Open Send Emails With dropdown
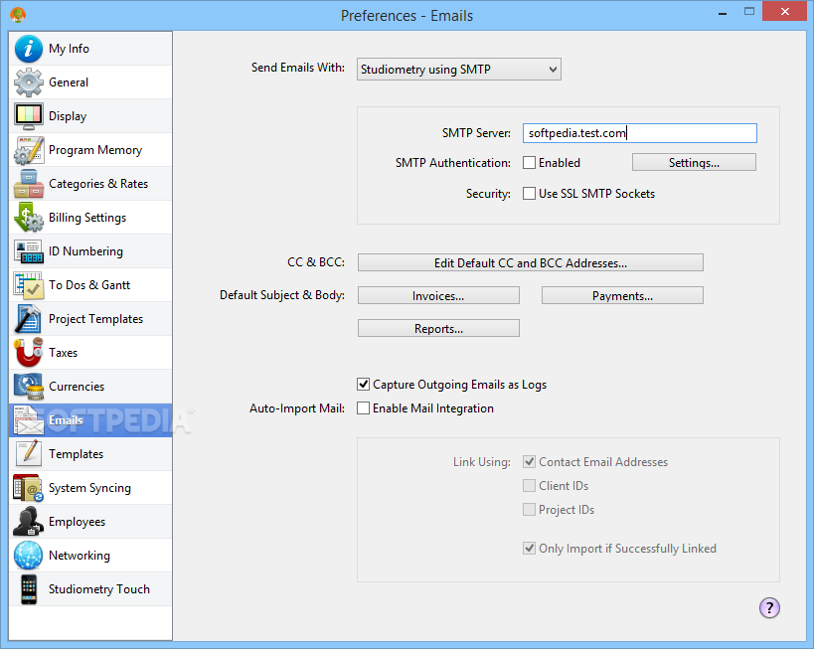814x649 pixels. pos(459,69)
